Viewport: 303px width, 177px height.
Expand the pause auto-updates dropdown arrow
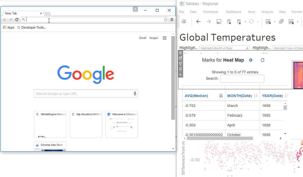click(x=245, y=22)
